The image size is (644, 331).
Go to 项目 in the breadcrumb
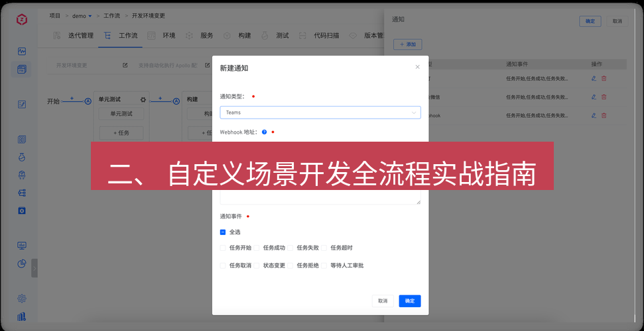[55, 16]
